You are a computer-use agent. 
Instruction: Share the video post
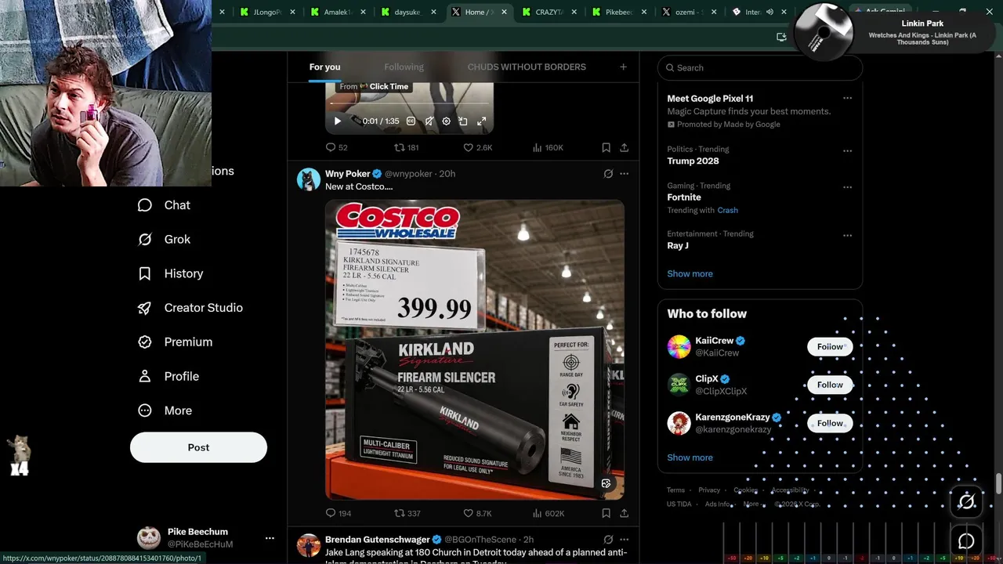[x=624, y=147]
